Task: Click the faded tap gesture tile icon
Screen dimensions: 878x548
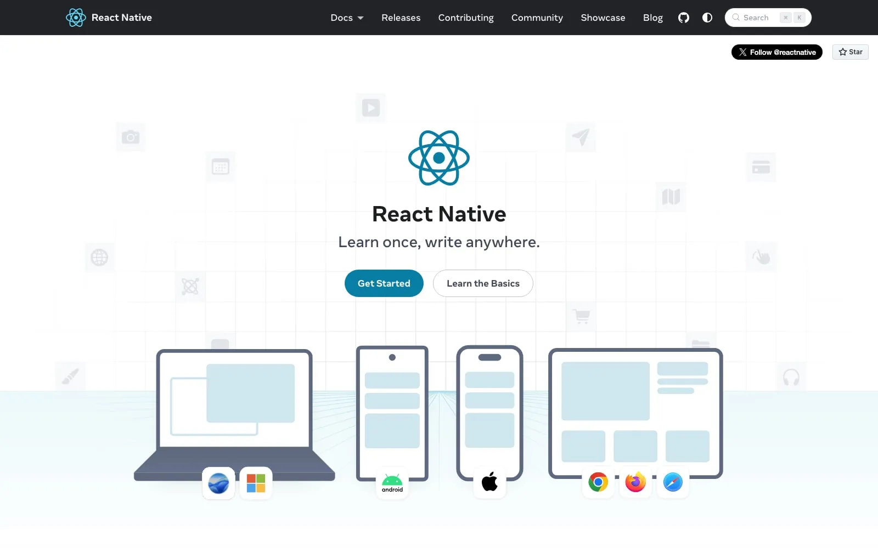Action: pyautogui.click(x=761, y=256)
